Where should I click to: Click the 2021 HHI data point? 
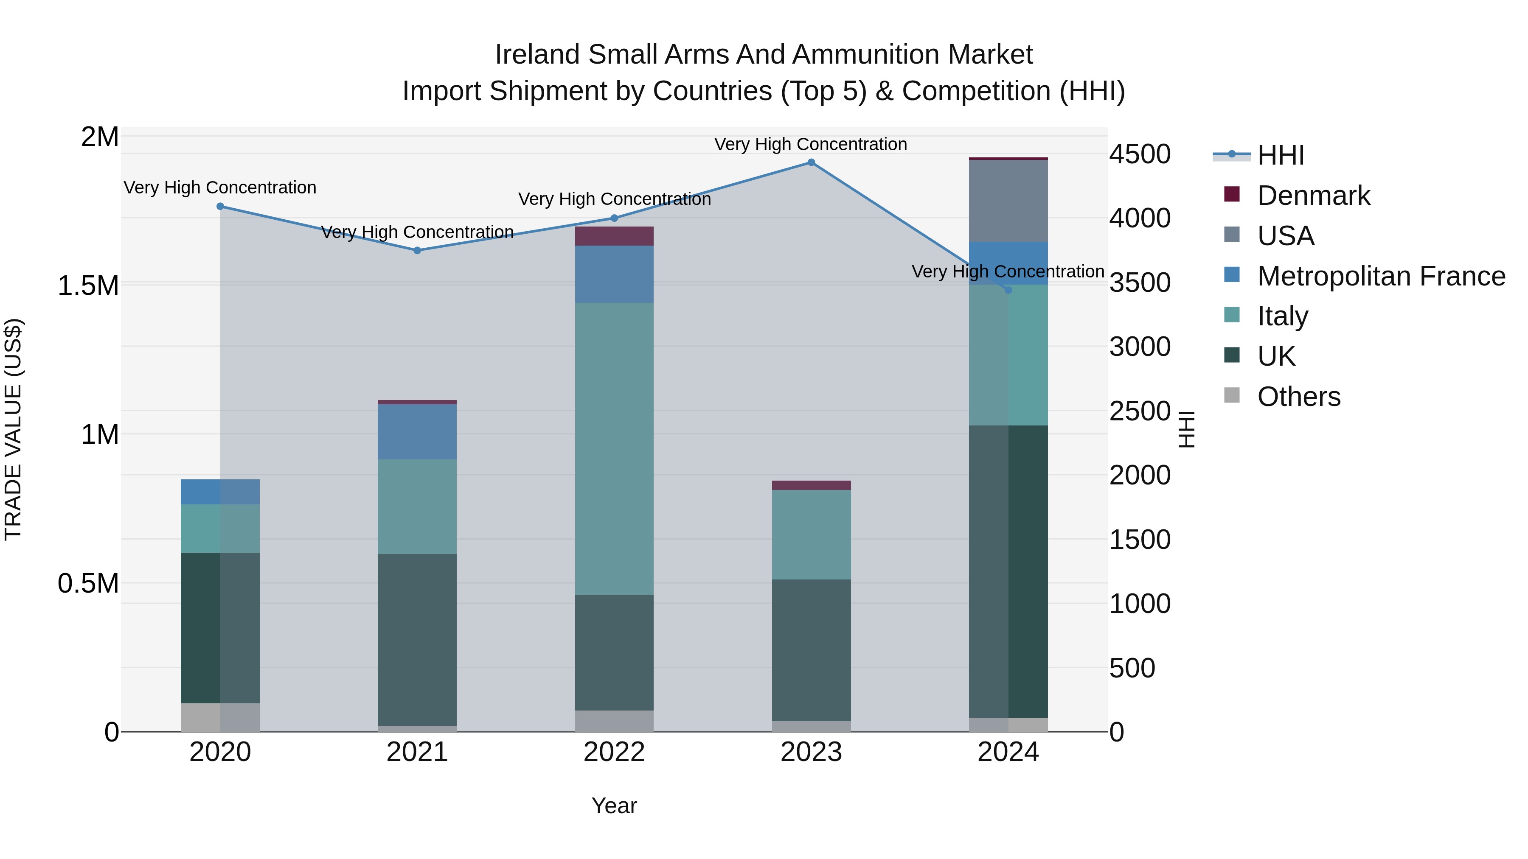tap(417, 251)
